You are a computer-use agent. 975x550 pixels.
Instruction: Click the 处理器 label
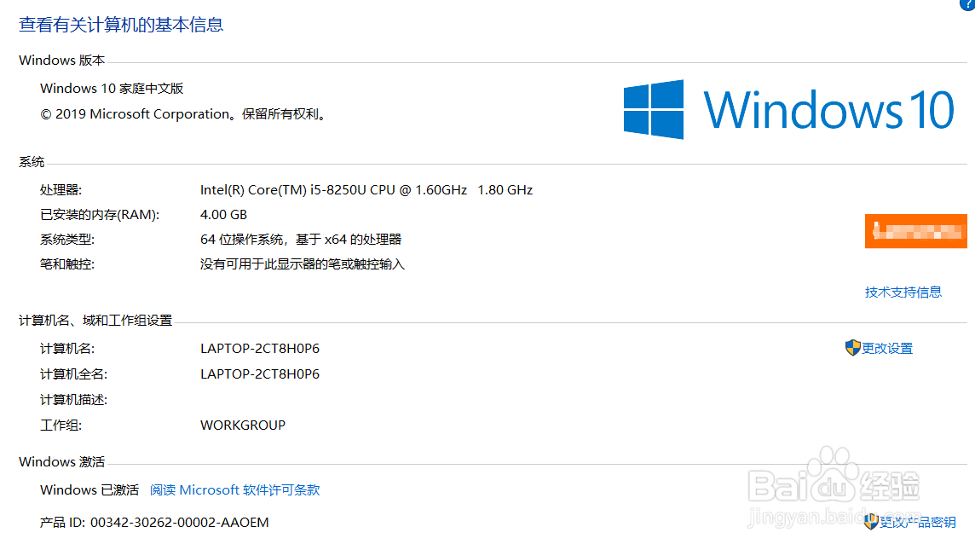61,190
